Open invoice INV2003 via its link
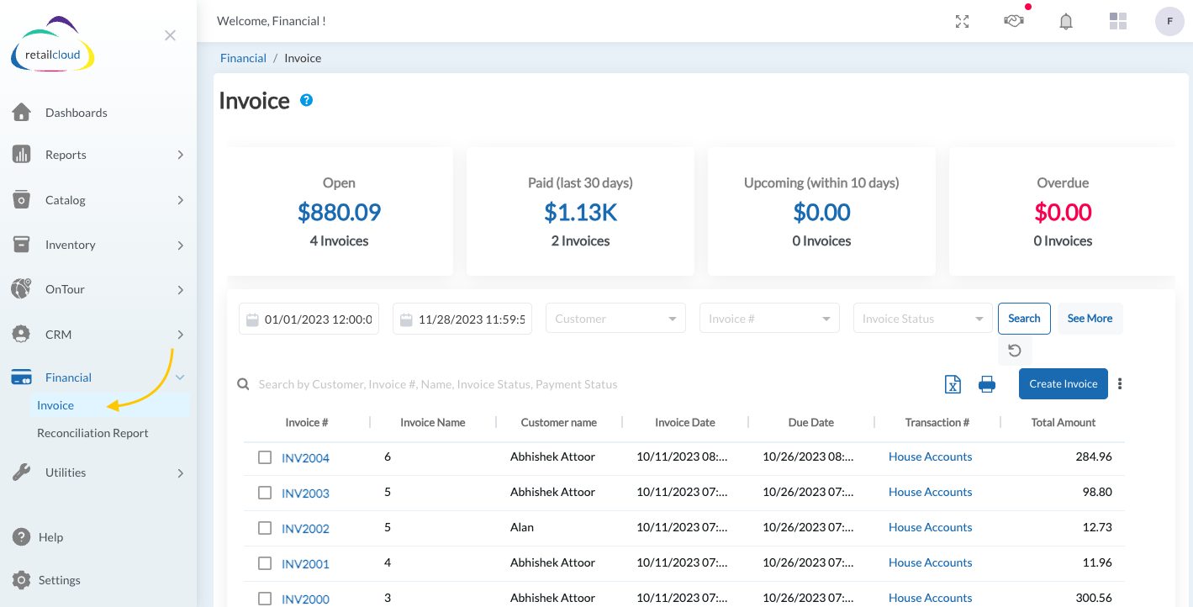The height and width of the screenshot is (607, 1193). 305,493
